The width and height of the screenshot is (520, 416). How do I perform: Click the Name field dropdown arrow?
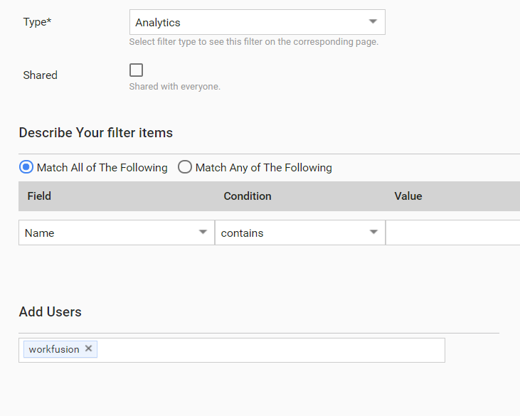coord(203,232)
